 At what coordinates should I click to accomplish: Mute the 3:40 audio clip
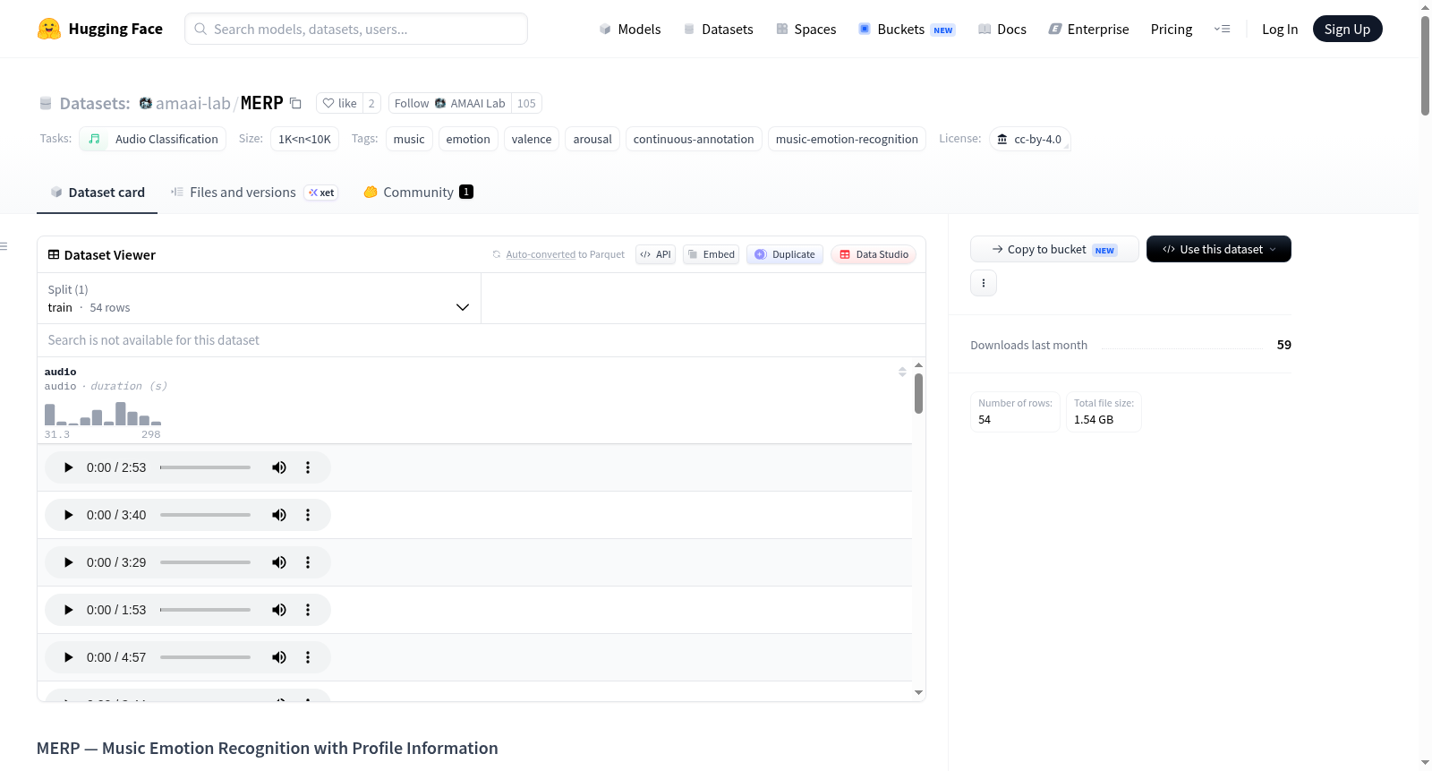coord(279,515)
